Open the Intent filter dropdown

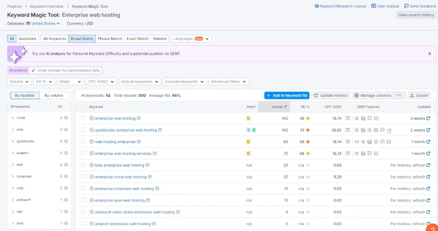click(71, 82)
